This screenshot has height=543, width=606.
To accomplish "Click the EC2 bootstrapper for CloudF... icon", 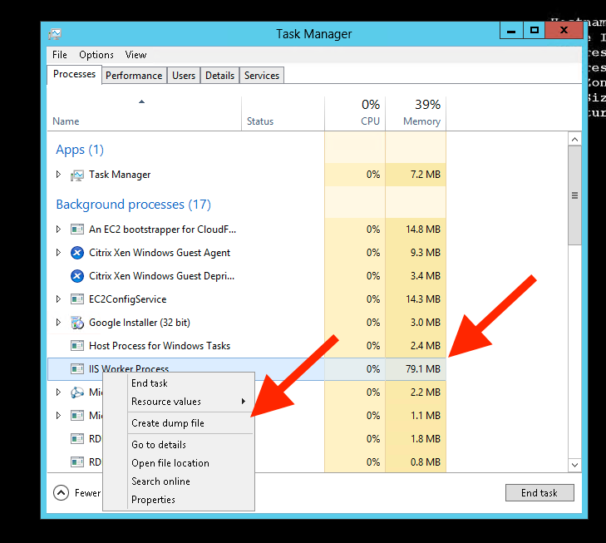I will tap(77, 230).
